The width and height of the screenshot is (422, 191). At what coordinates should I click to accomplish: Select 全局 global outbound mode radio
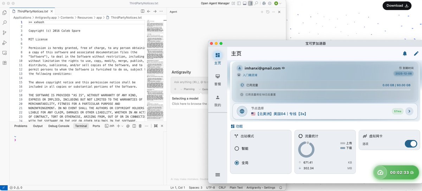(237, 163)
